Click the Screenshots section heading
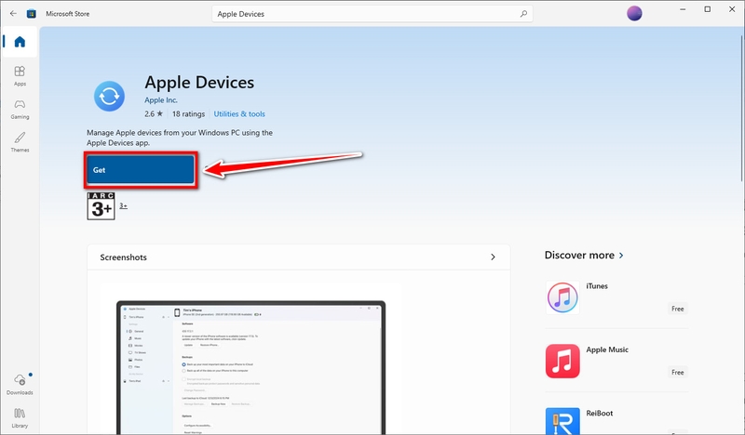The width and height of the screenshot is (745, 435). (x=124, y=257)
